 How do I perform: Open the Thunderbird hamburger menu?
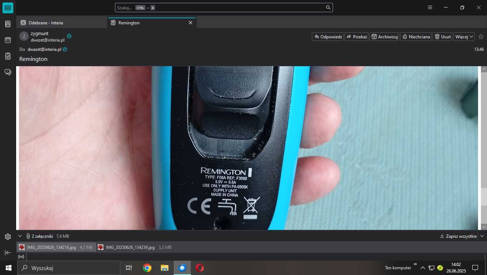tap(430, 8)
